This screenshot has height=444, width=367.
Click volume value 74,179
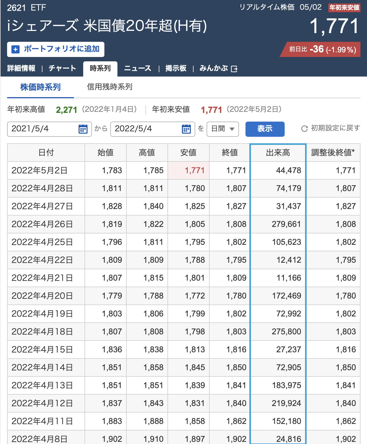pyautogui.click(x=289, y=188)
